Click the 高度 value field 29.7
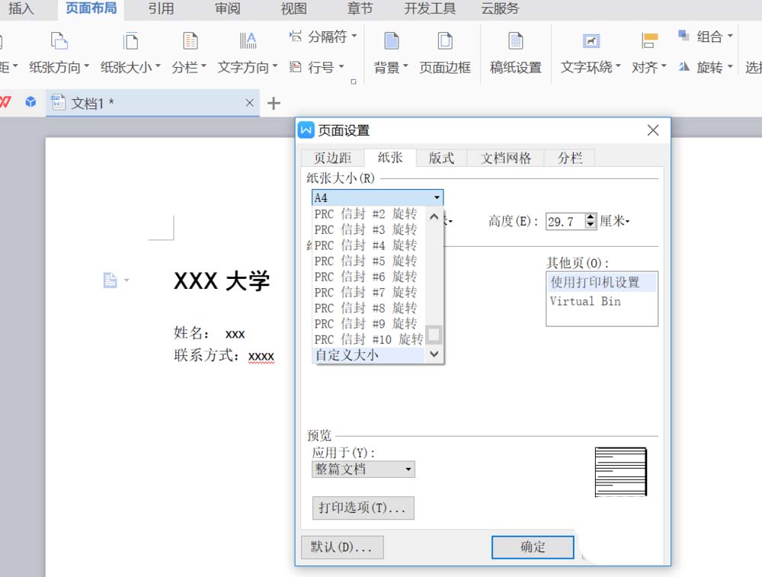 click(565, 222)
